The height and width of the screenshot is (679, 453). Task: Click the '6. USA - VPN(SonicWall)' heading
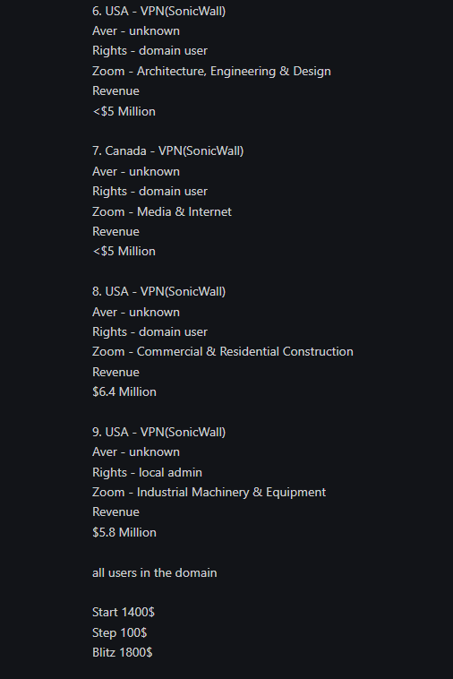coord(158,12)
